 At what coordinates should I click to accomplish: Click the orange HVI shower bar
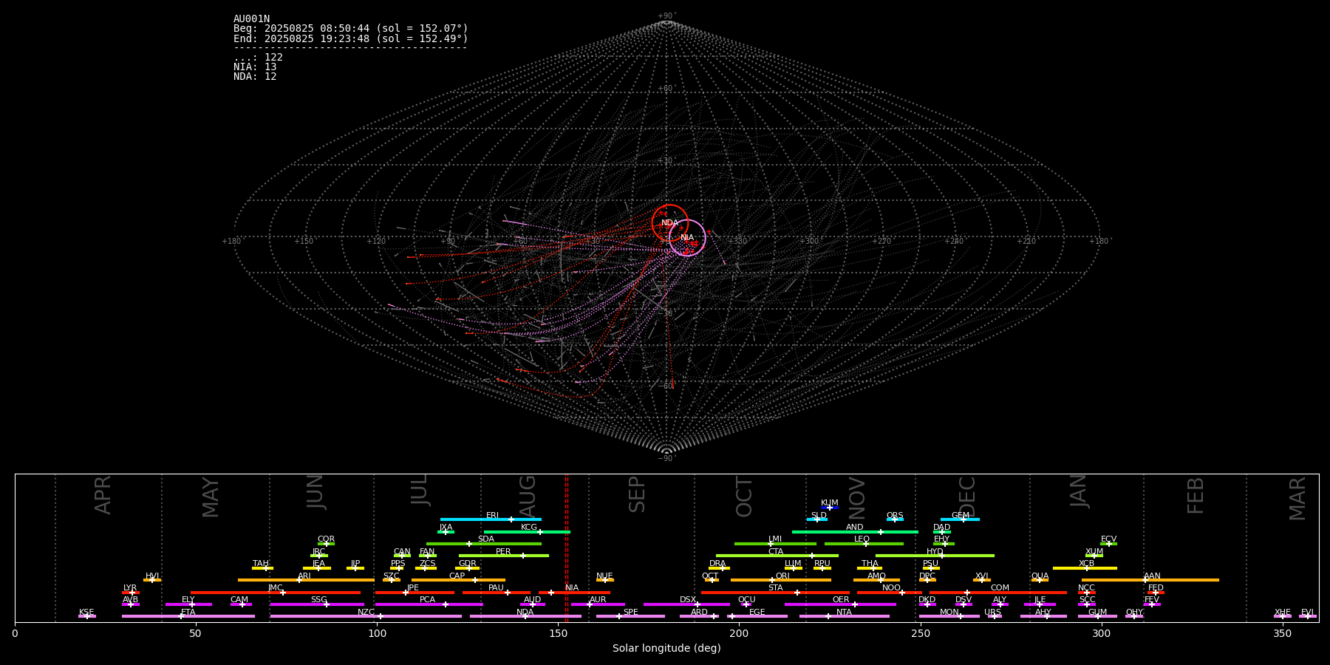click(152, 580)
